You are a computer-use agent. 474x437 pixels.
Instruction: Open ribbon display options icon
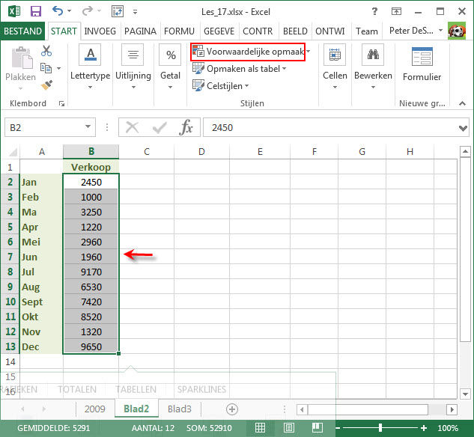pos(396,11)
